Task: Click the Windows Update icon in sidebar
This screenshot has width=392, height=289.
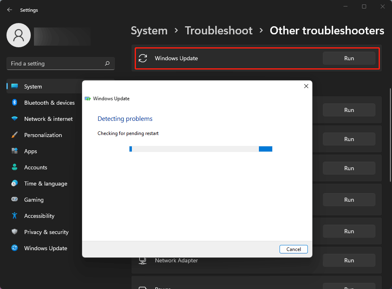Action: (15, 248)
